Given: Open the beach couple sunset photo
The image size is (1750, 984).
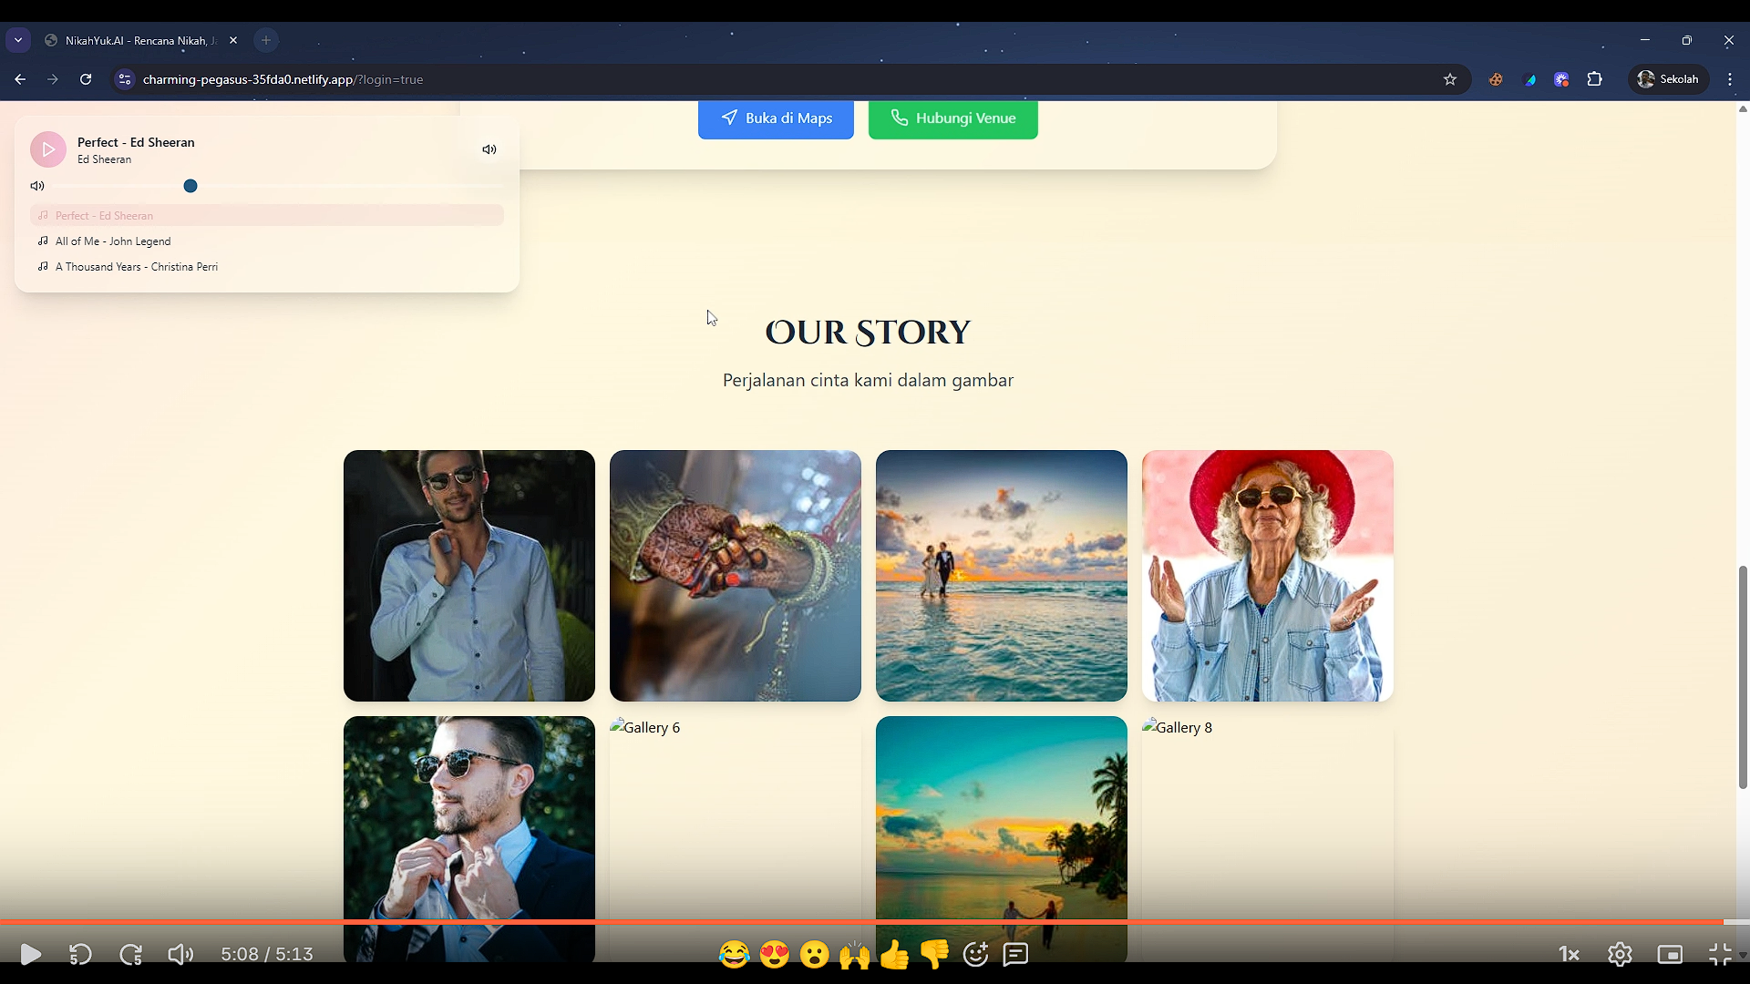Looking at the screenshot, I should pos(1001,576).
